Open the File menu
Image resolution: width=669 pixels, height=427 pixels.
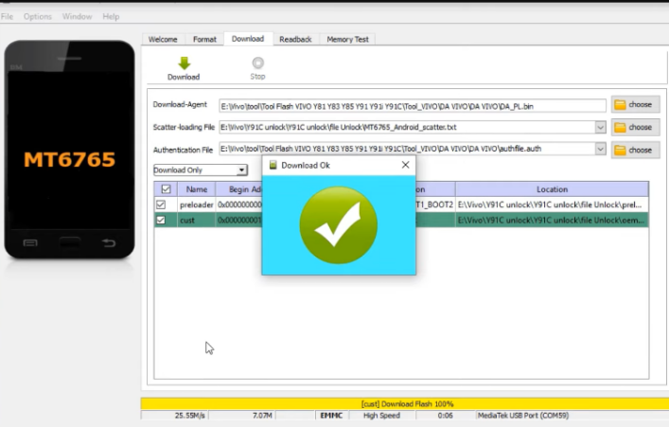click(x=7, y=17)
